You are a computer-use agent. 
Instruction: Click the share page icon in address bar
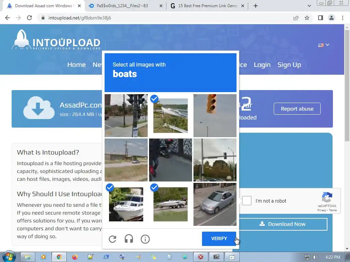pyautogui.click(x=296, y=18)
